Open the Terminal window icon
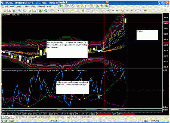 click(x=87, y=6)
